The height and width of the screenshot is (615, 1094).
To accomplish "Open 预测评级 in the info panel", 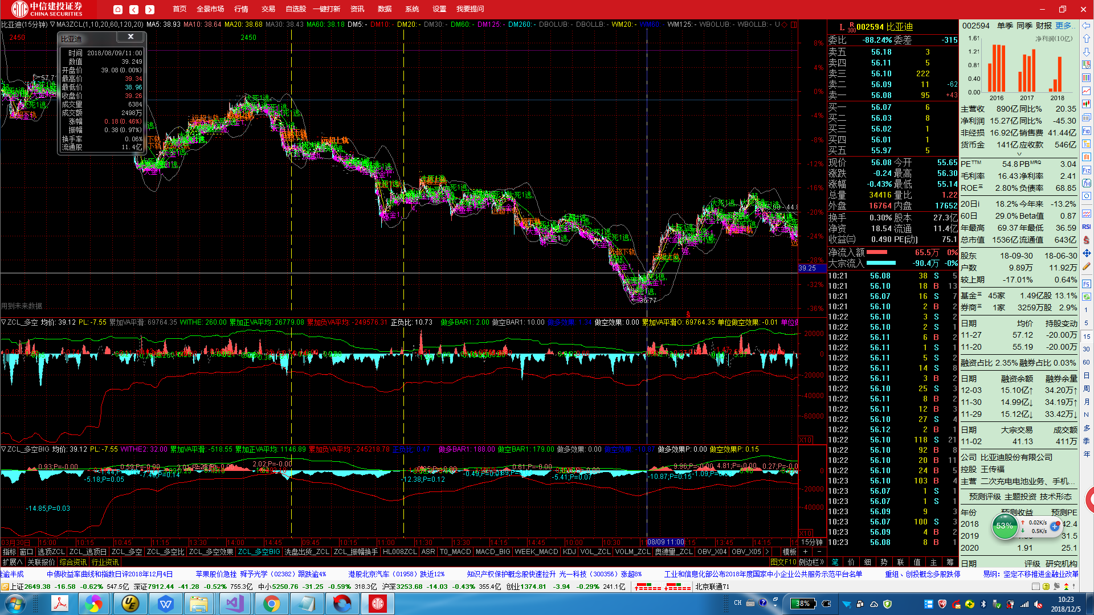I will (x=985, y=497).
